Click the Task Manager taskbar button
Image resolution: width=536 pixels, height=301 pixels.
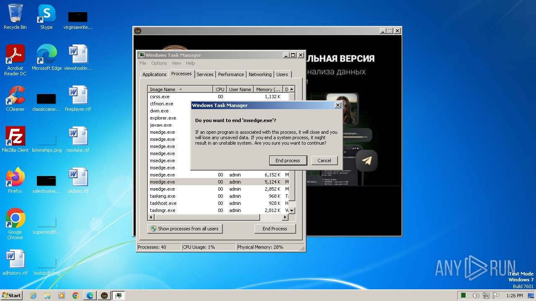click(119, 296)
